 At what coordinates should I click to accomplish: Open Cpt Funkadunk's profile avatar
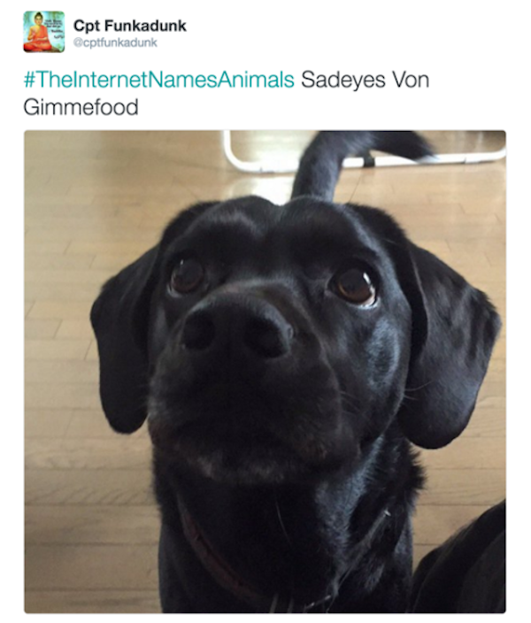pos(44,31)
